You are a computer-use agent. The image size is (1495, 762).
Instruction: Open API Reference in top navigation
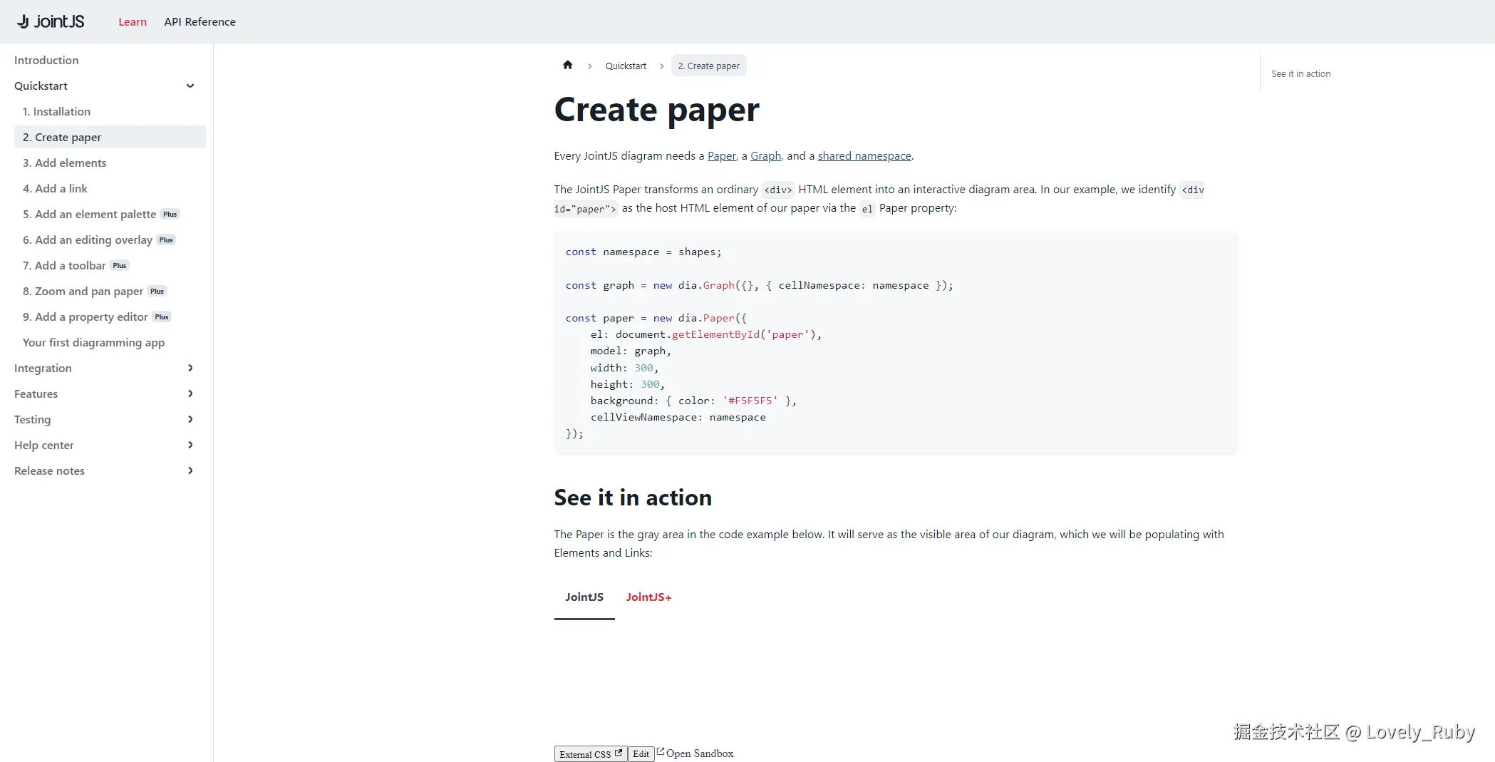coord(200,21)
